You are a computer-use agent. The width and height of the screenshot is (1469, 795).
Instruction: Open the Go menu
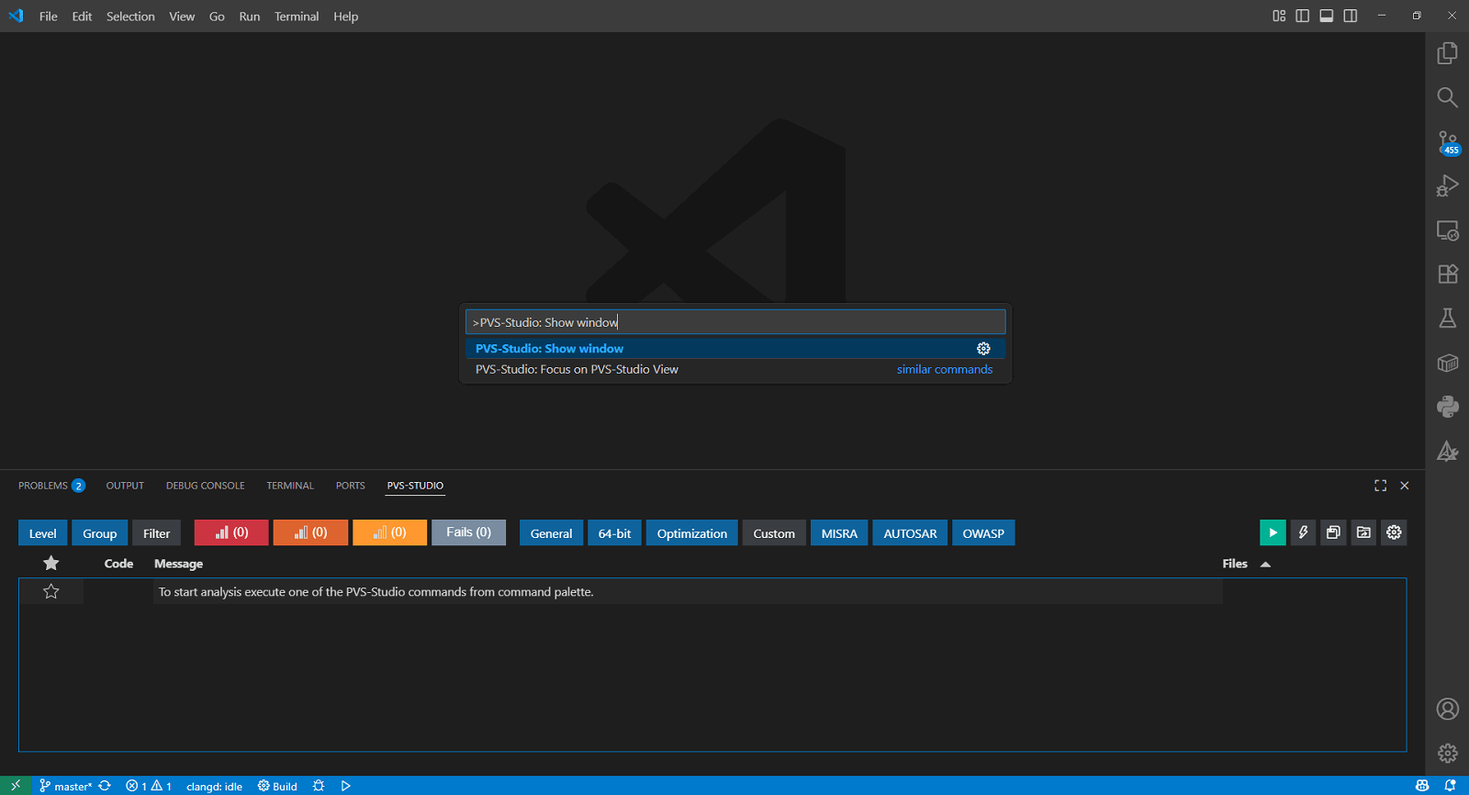(217, 17)
